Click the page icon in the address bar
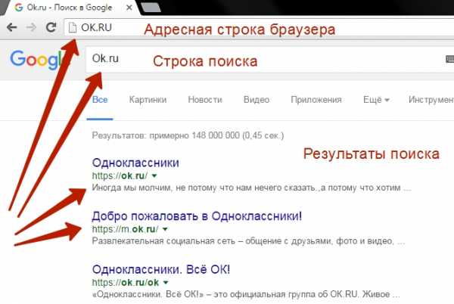Viewport: 454px width, 304px height. tap(73, 28)
